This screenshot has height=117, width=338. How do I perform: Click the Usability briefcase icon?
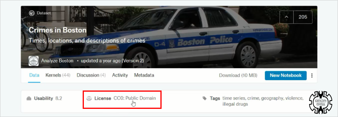[29, 98]
